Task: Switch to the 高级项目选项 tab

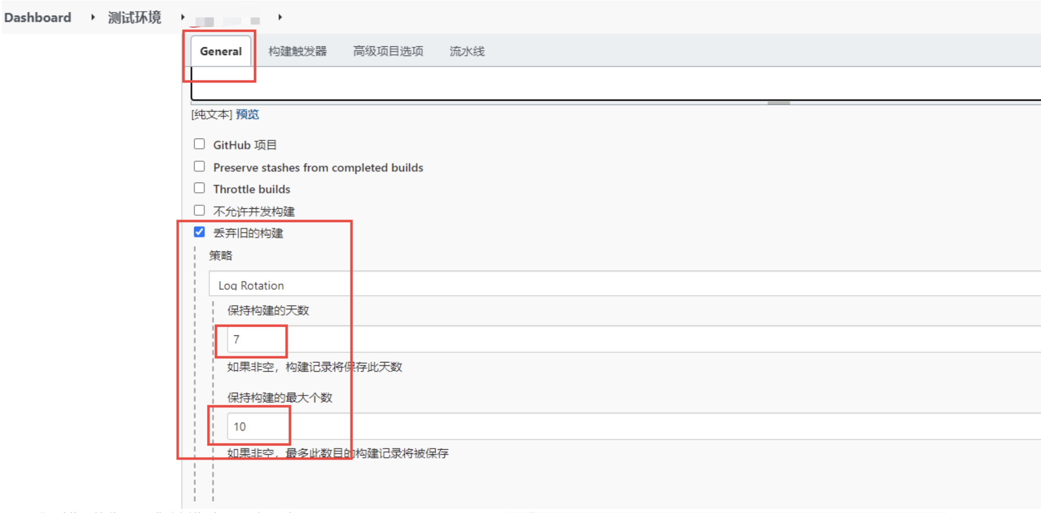Action: coord(388,51)
